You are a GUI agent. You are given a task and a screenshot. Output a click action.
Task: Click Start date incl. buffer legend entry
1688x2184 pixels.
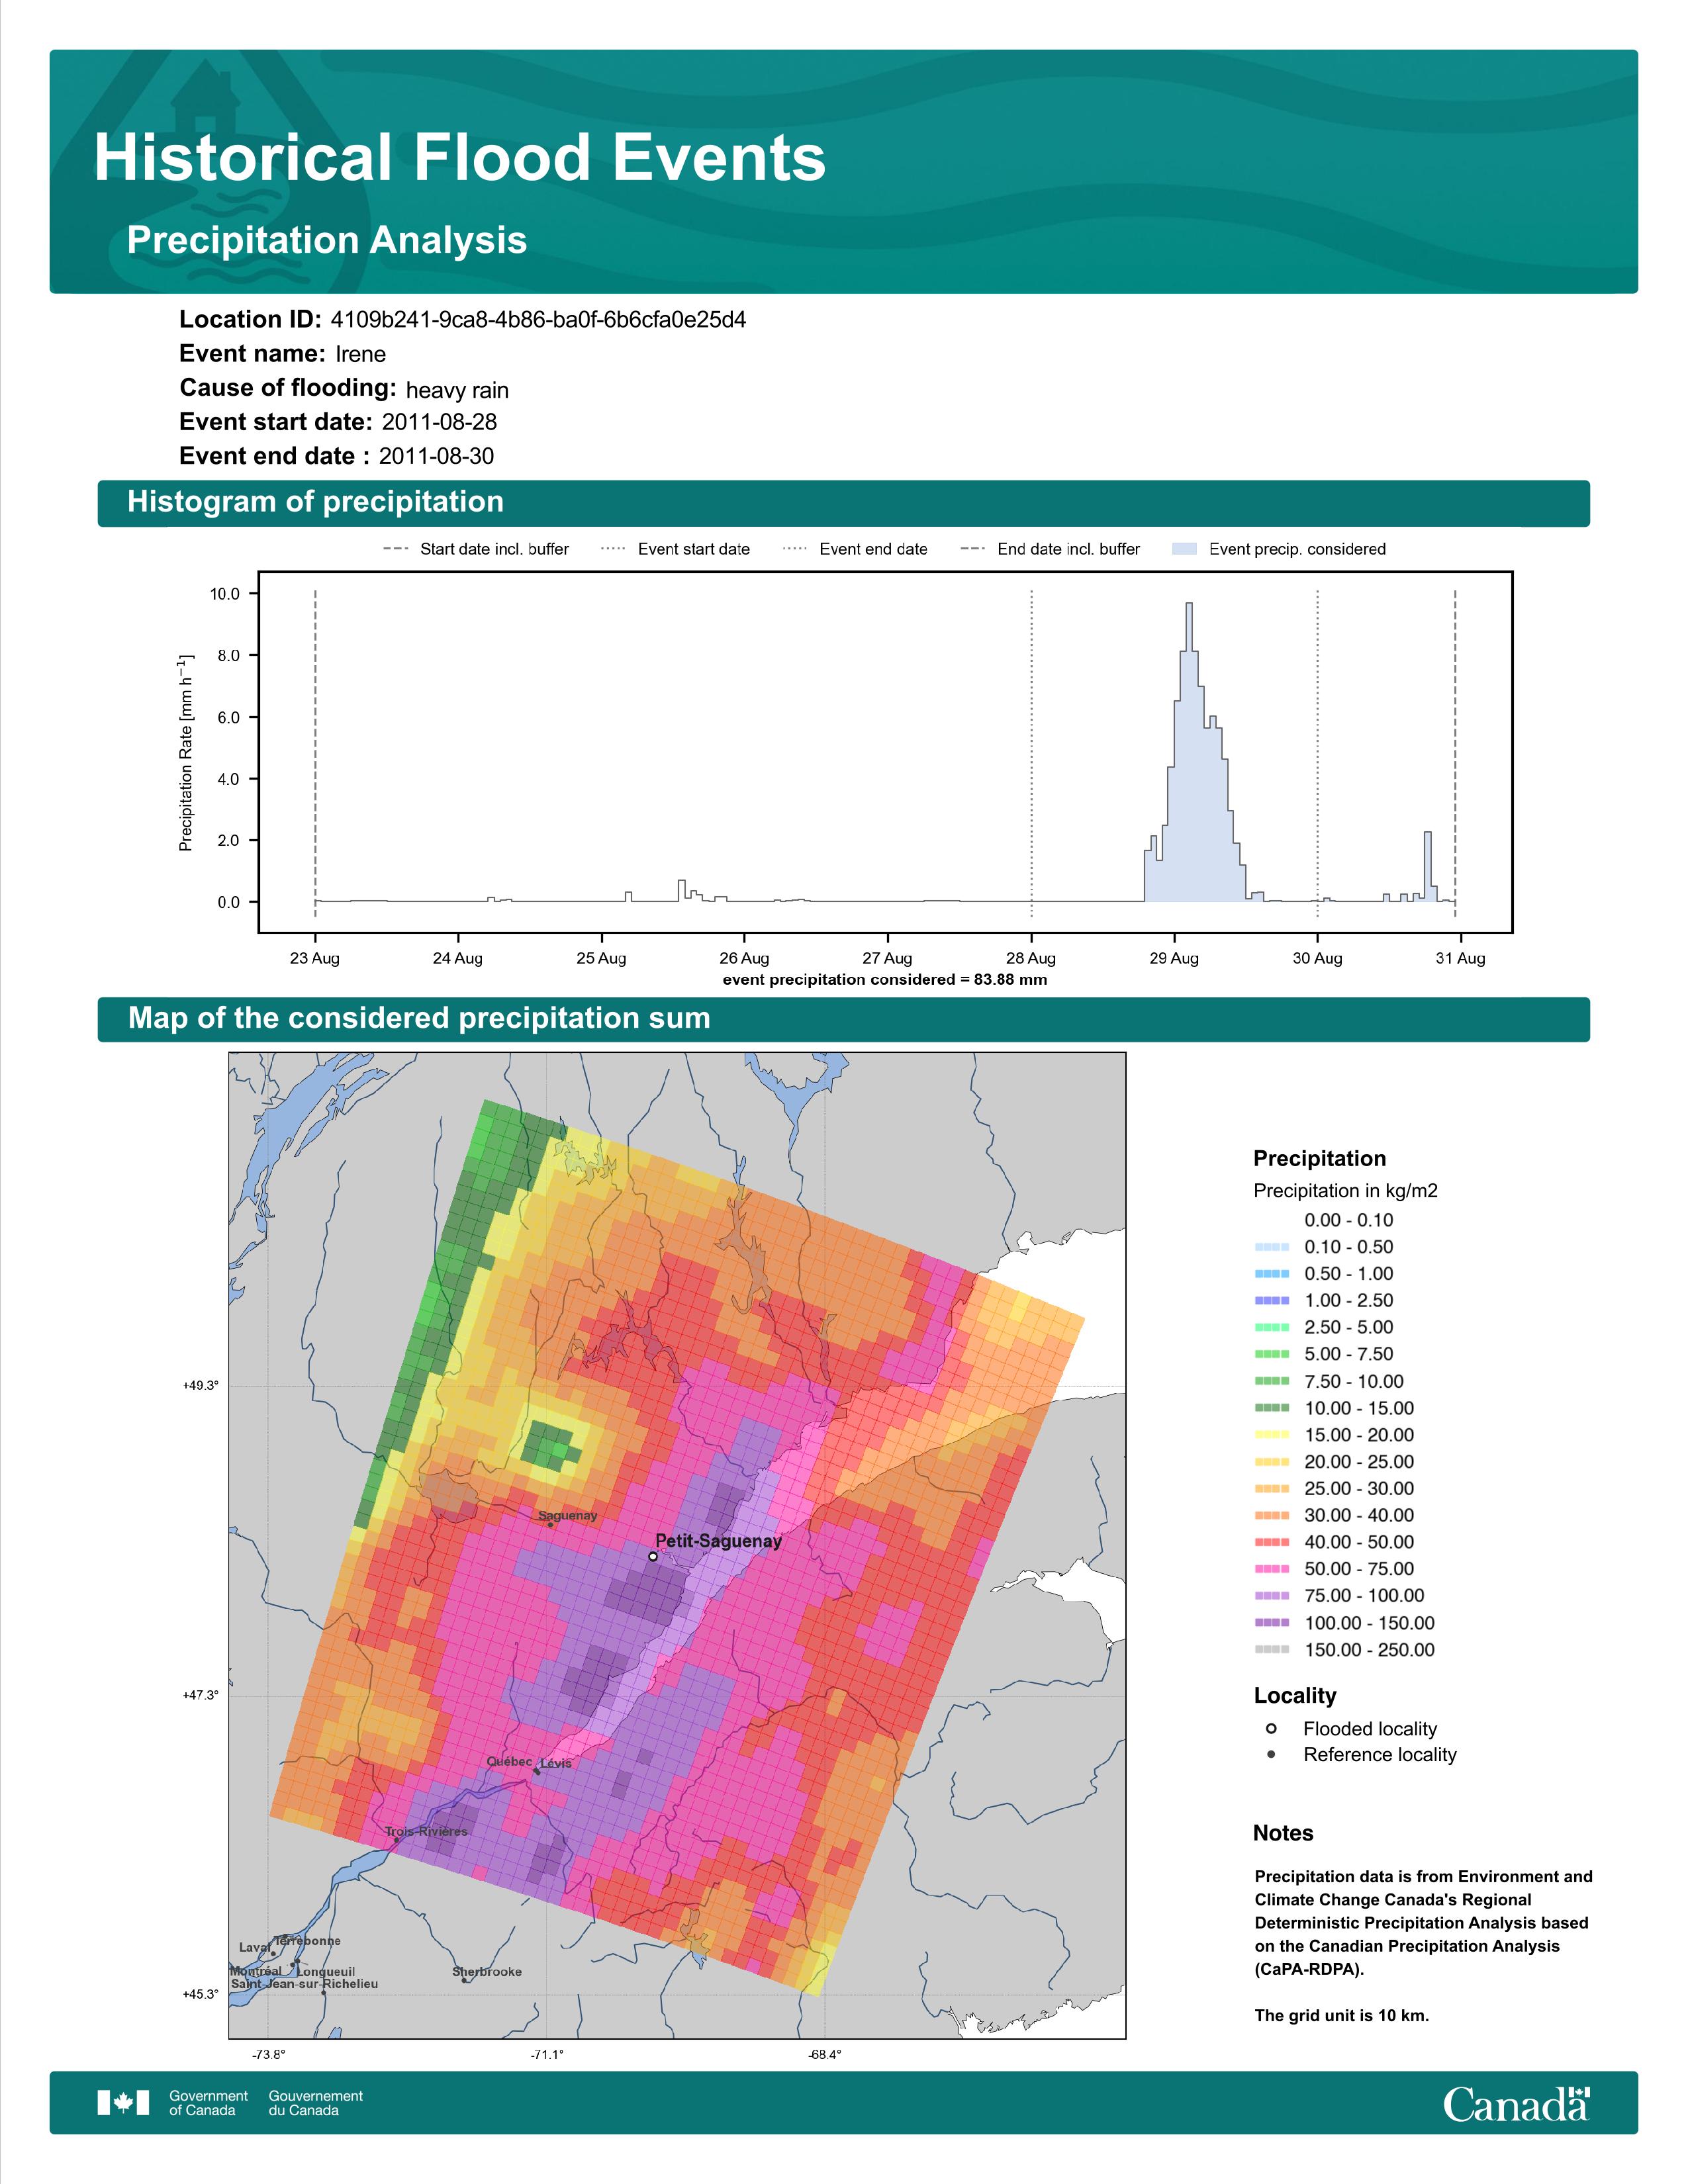[x=476, y=549]
